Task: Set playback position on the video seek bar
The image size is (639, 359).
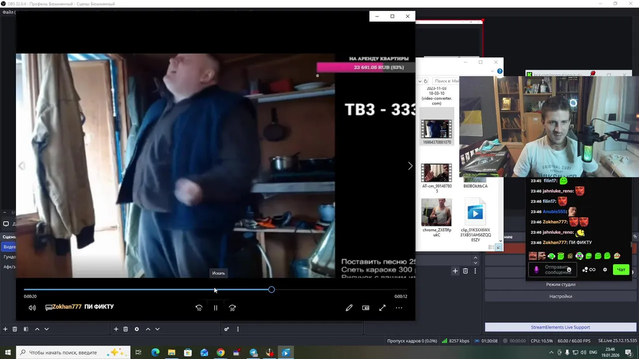Action: (216, 290)
